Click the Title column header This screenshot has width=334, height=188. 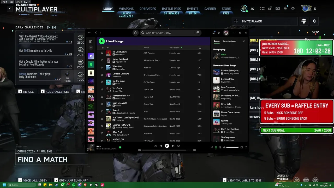[x=108, y=48]
